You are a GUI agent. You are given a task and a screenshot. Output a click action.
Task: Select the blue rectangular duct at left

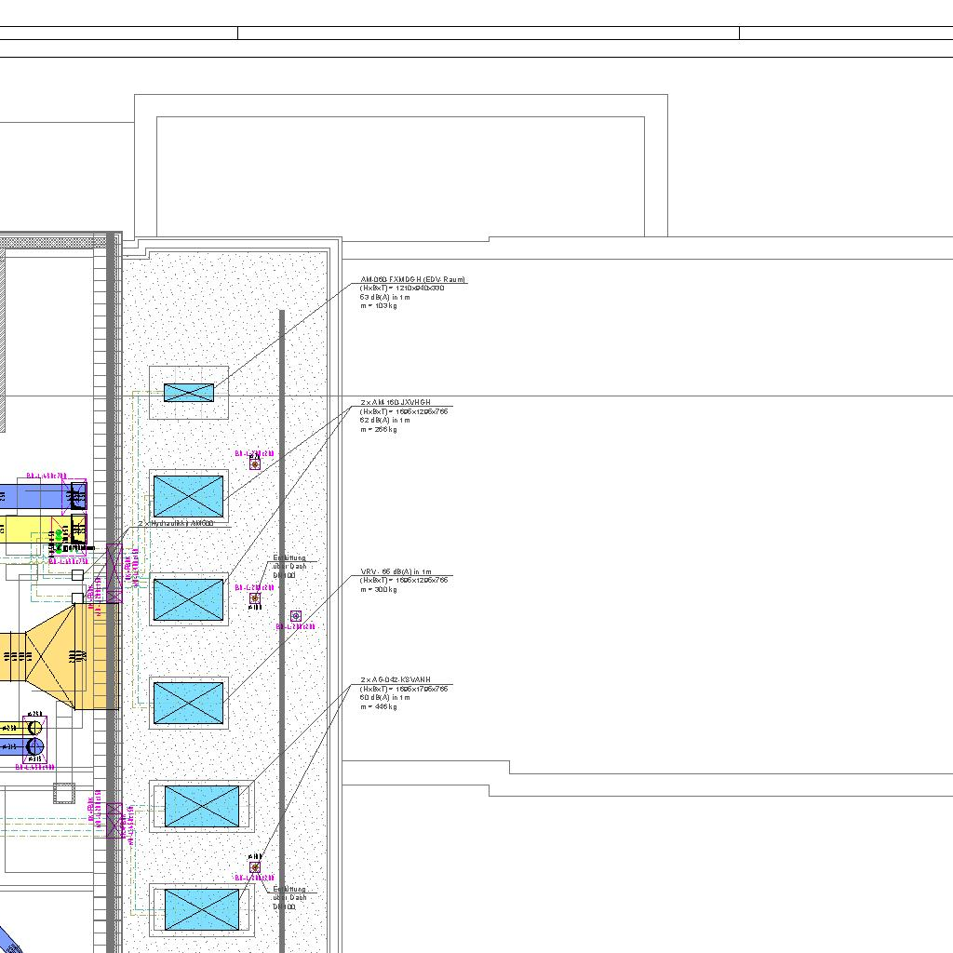click(37, 496)
